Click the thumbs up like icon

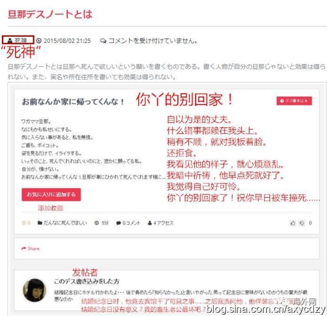coord(293,223)
